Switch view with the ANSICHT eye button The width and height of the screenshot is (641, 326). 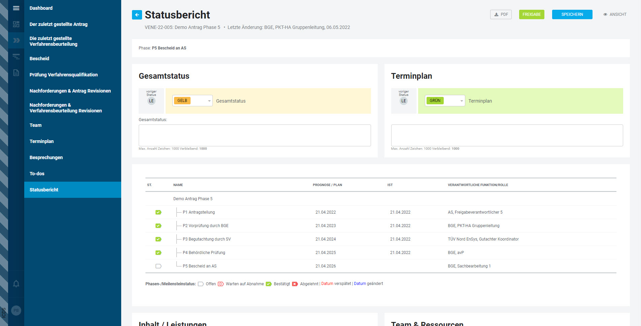click(615, 14)
